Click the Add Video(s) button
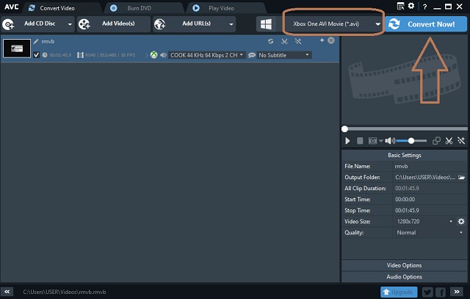 pos(114,24)
